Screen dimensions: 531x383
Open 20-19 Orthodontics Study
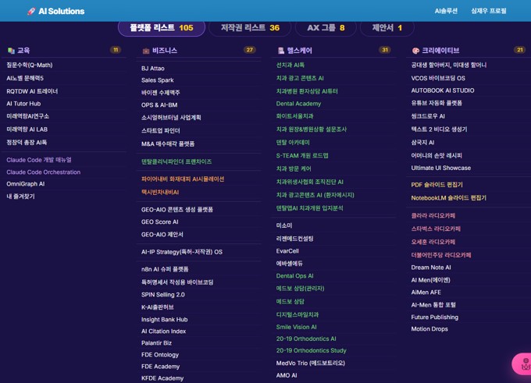click(312, 350)
